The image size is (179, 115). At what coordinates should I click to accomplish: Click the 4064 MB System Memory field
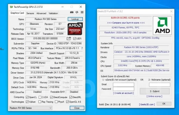click(x=160, y=66)
